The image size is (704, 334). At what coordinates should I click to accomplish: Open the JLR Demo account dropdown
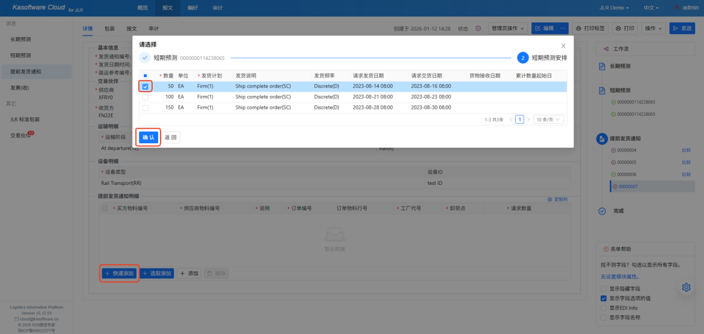pyautogui.click(x=614, y=8)
